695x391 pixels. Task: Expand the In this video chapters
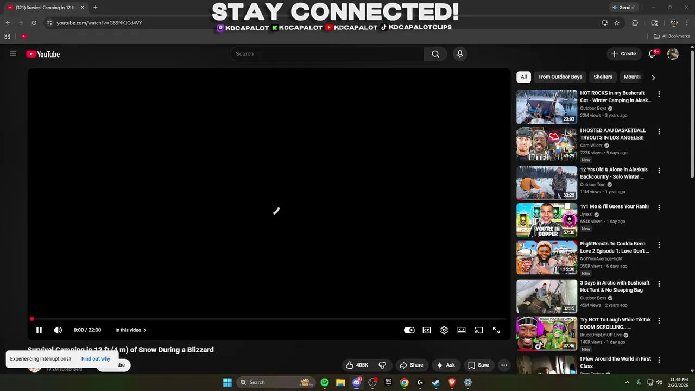tap(131, 330)
